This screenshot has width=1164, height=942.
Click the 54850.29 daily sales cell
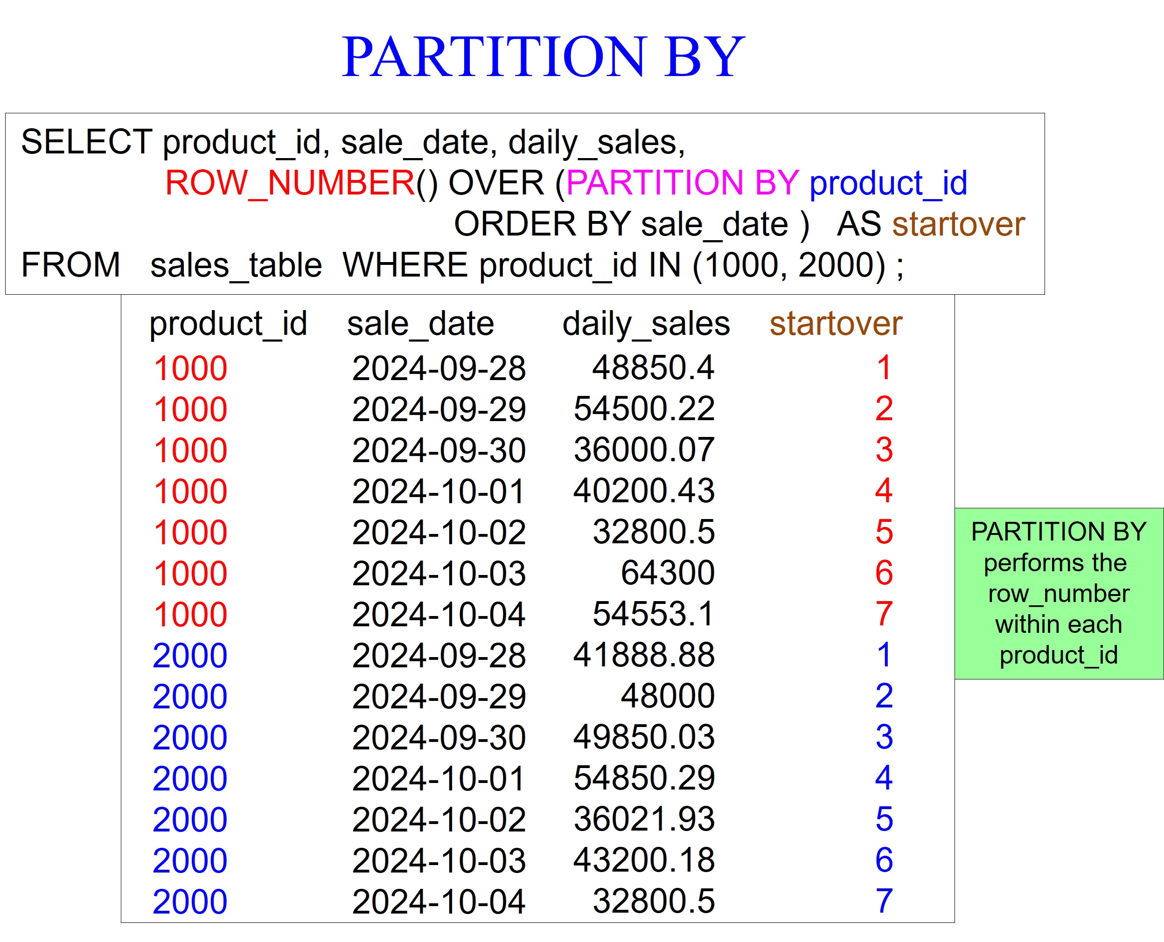(x=644, y=777)
